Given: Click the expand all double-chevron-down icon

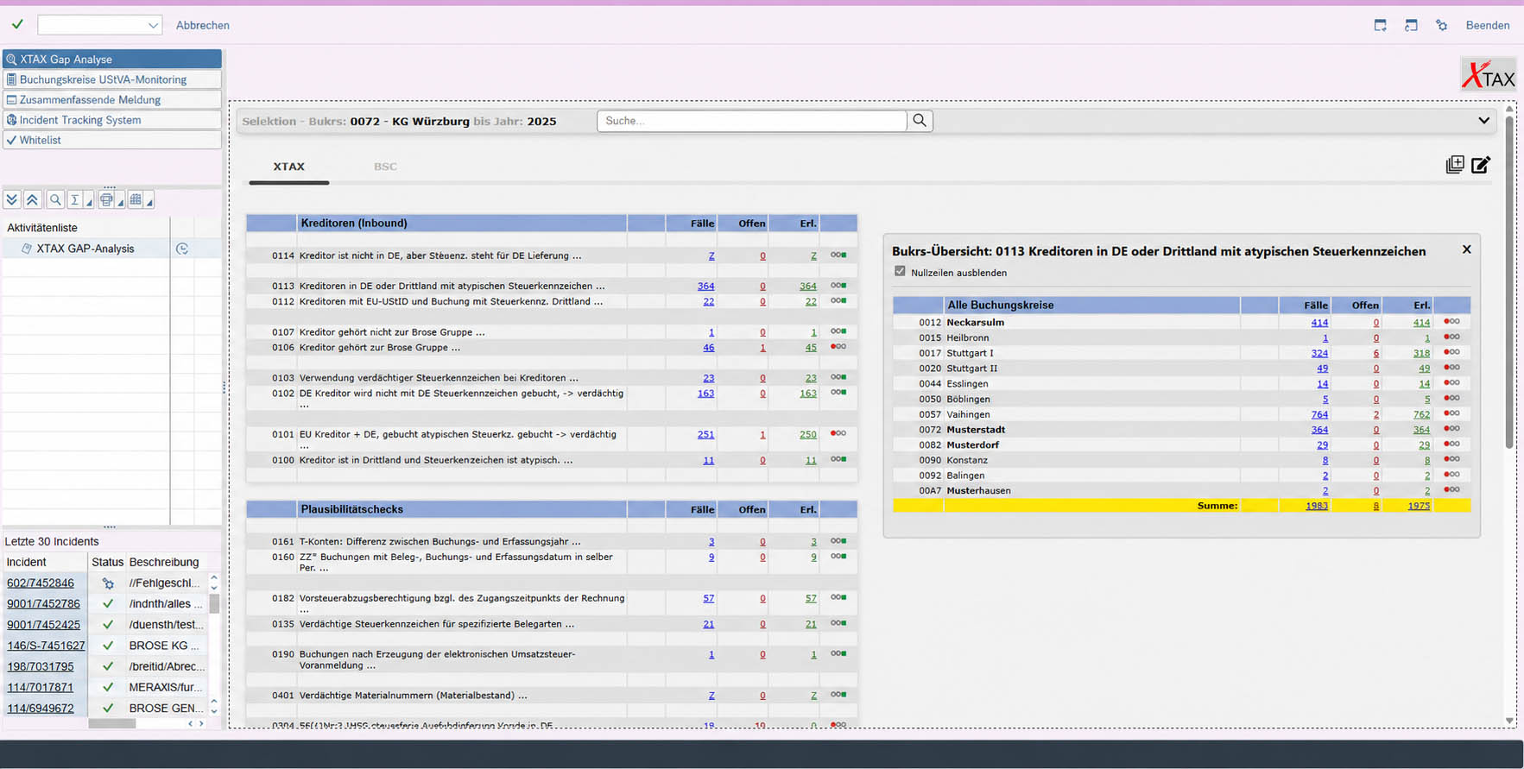Looking at the screenshot, I should click(x=12, y=200).
